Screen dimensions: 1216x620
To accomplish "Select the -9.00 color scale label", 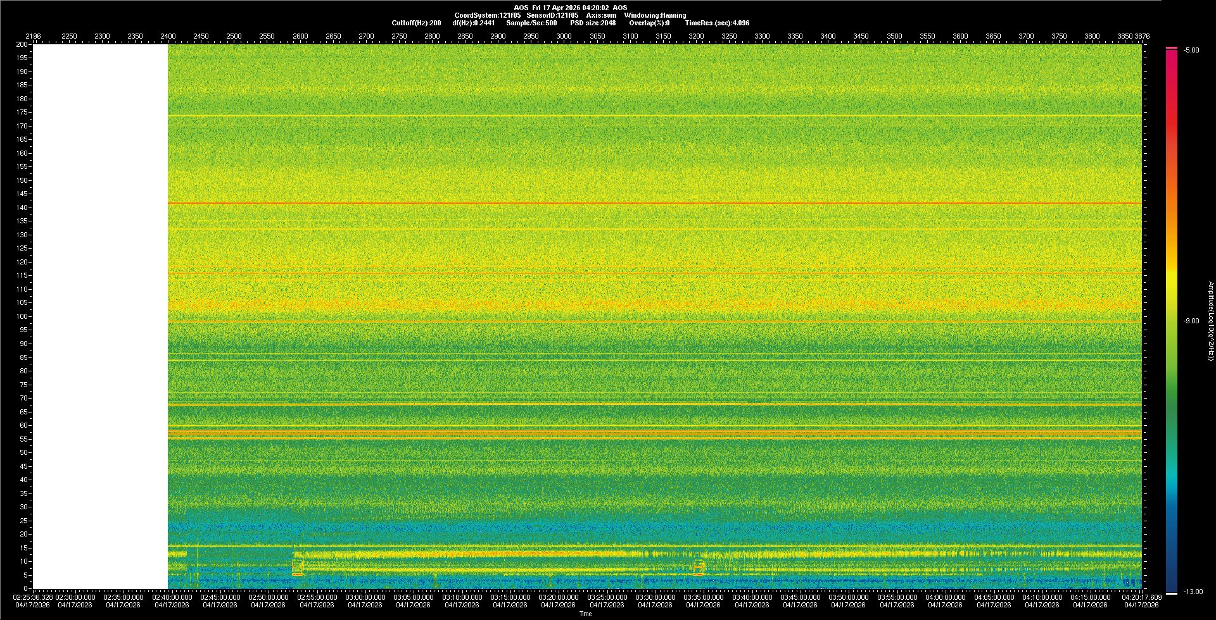I will [x=1191, y=321].
